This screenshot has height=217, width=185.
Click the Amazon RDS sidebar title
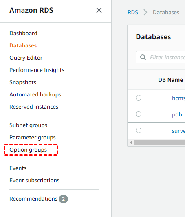click(x=31, y=10)
